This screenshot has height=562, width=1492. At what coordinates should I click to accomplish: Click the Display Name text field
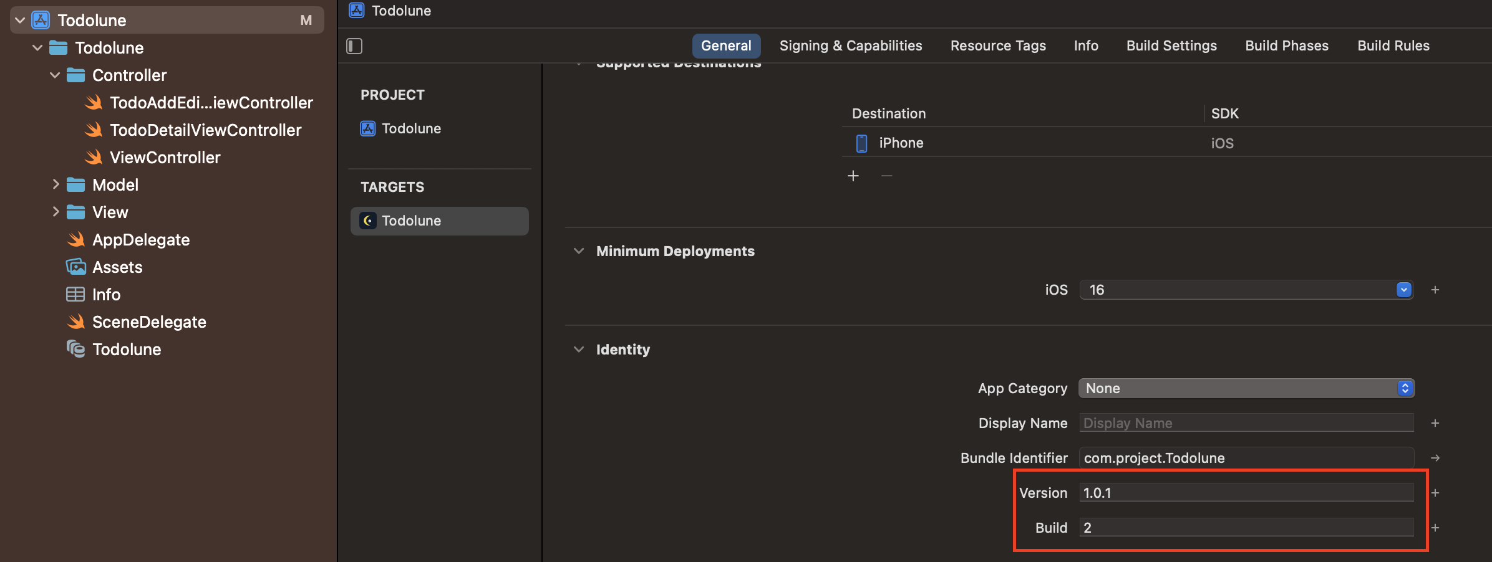click(x=1246, y=423)
